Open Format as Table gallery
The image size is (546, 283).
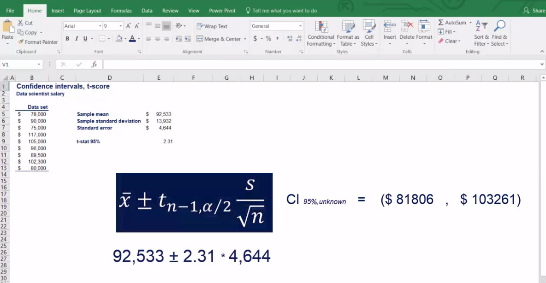point(348,34)
